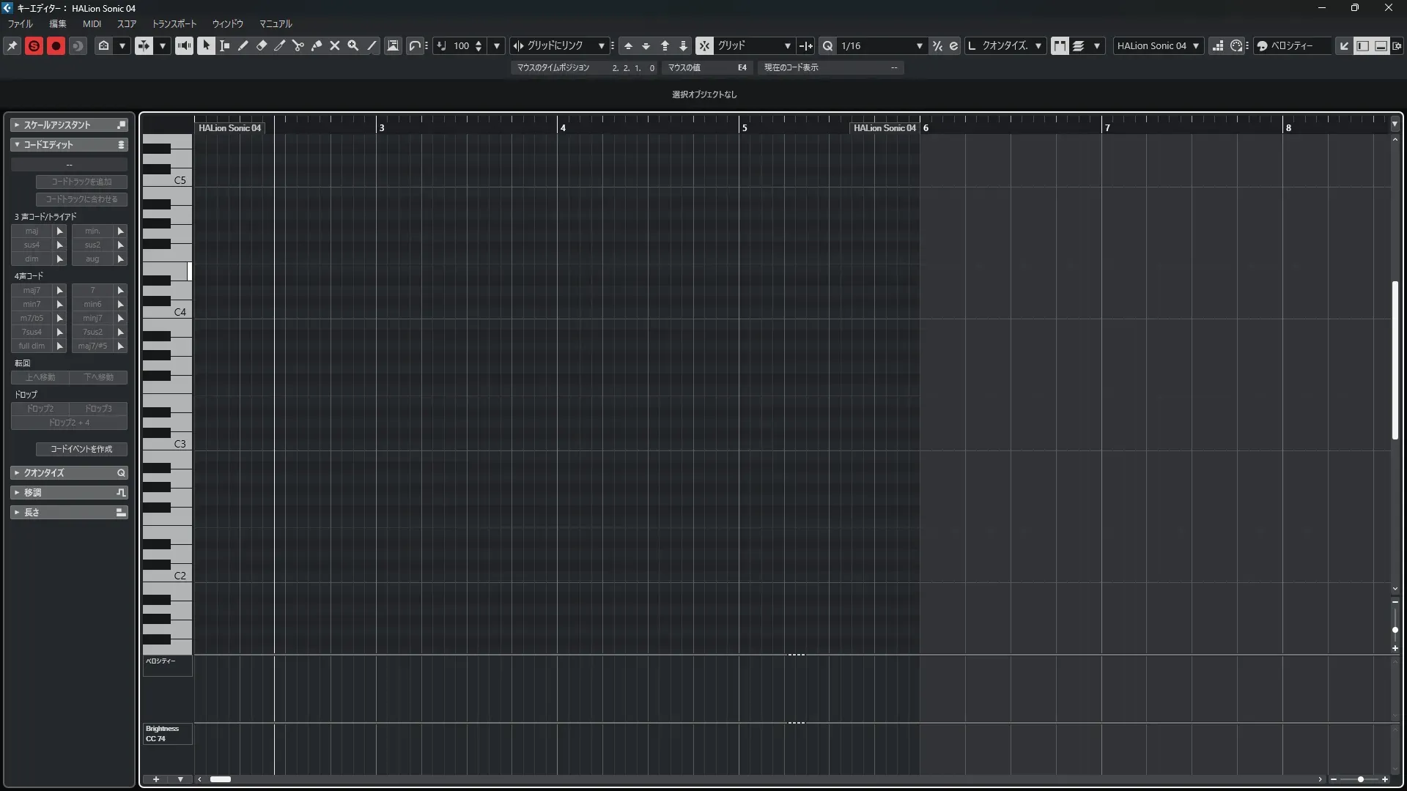Toggle the red Record in Editor button
The width and height of the screenshot is (1407, 791).
point(56,45)
